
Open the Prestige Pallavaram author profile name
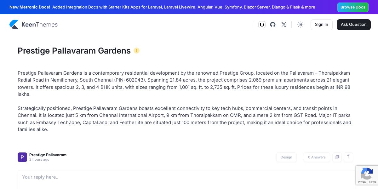tap(48, 155)
